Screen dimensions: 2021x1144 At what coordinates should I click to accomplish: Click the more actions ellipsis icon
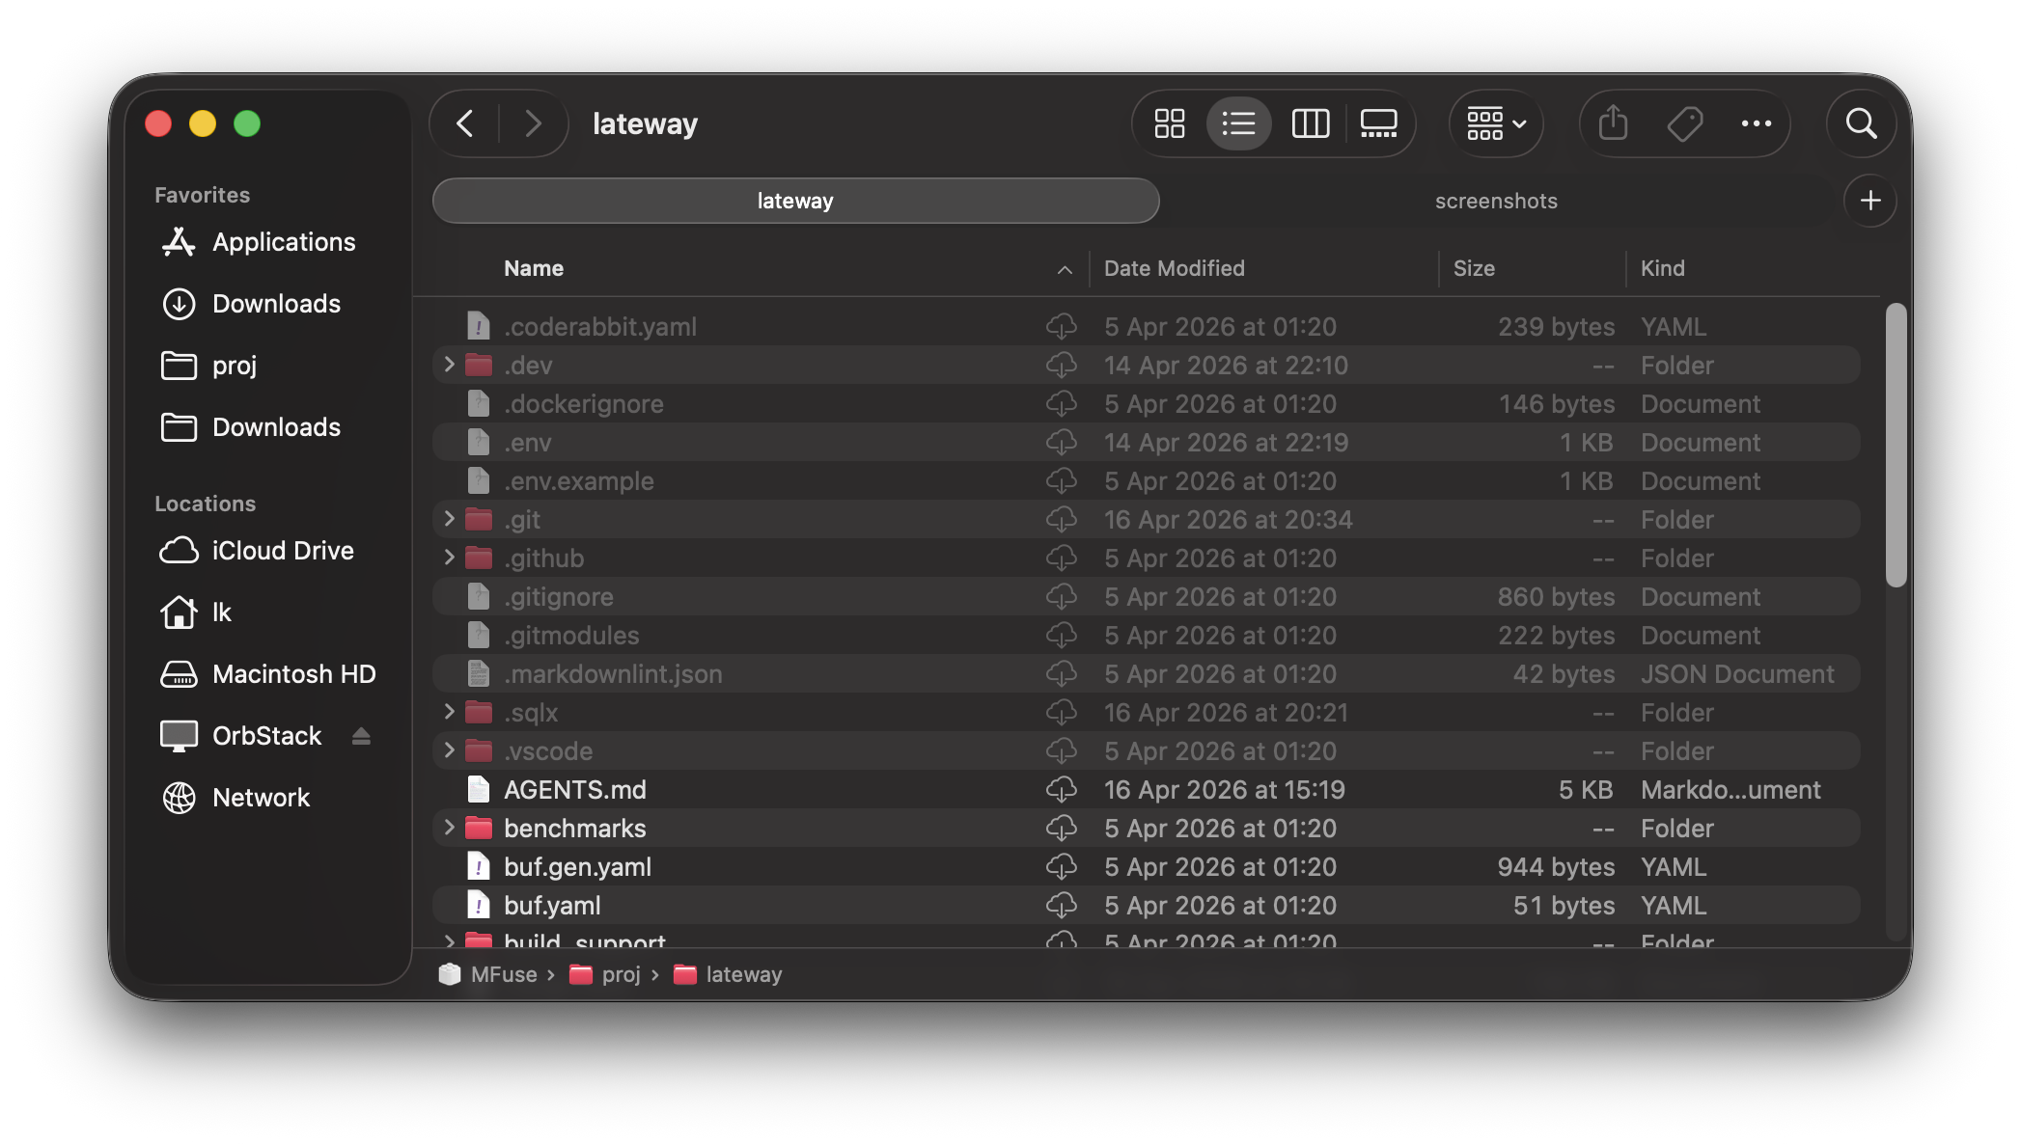click(x=1756, y=123)
